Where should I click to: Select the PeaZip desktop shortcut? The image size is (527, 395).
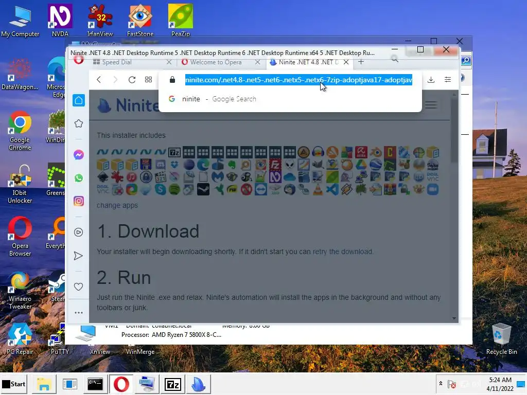pyautogui.click(x=181, y=20)
